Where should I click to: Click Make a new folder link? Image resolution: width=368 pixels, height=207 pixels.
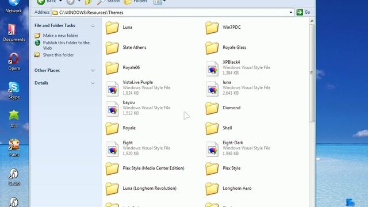(x=60, y=36)
